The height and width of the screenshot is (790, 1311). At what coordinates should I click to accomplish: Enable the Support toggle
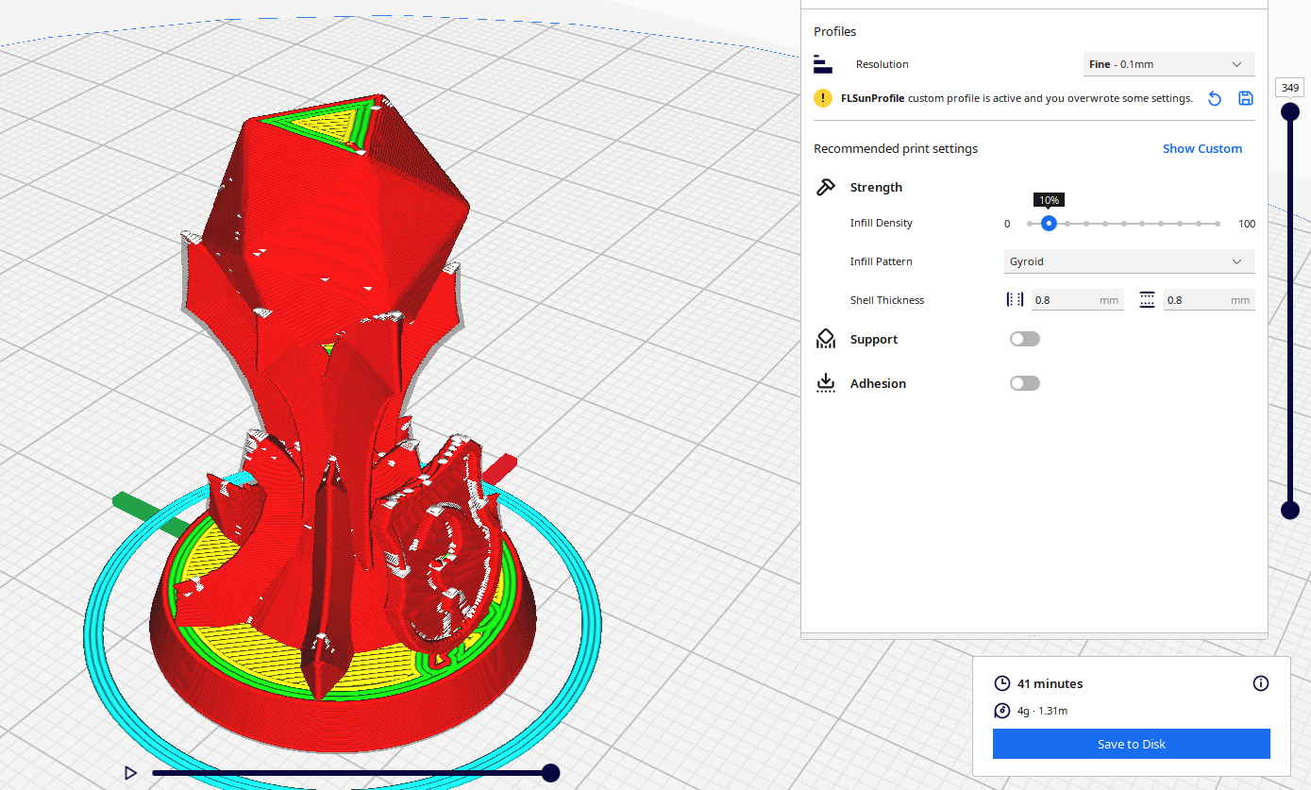click(x=1024, y=338)
